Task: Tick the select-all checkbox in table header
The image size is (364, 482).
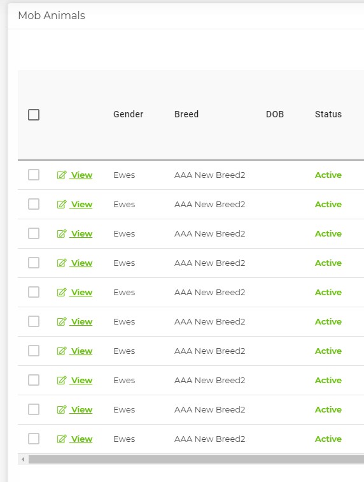Action: [x=34, y=115]
